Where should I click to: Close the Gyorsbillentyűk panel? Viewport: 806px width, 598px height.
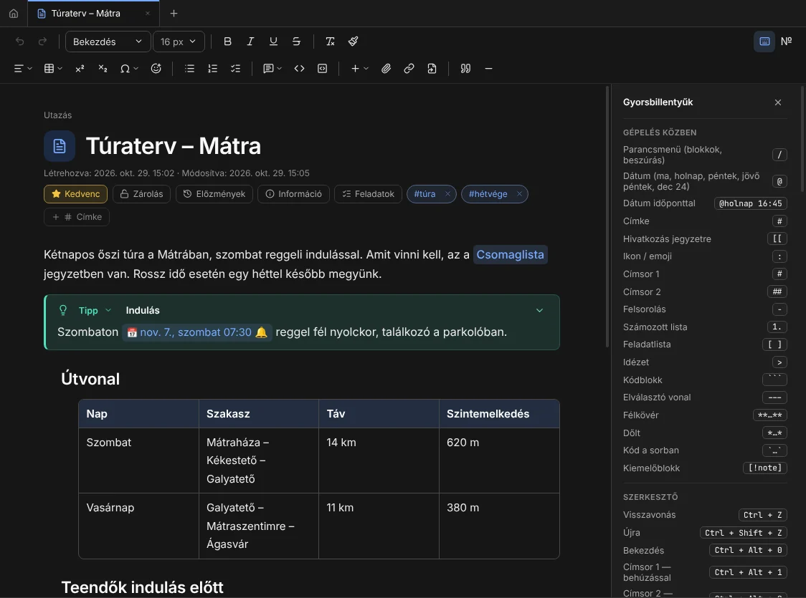tap(778, 102)
